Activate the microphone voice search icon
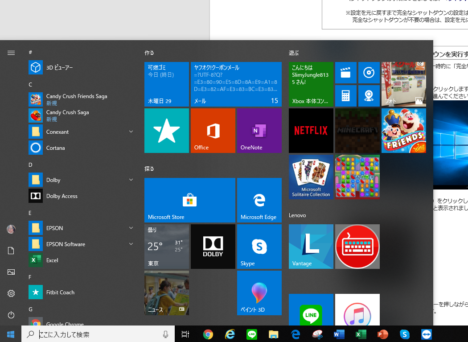 tap(166, 334)
